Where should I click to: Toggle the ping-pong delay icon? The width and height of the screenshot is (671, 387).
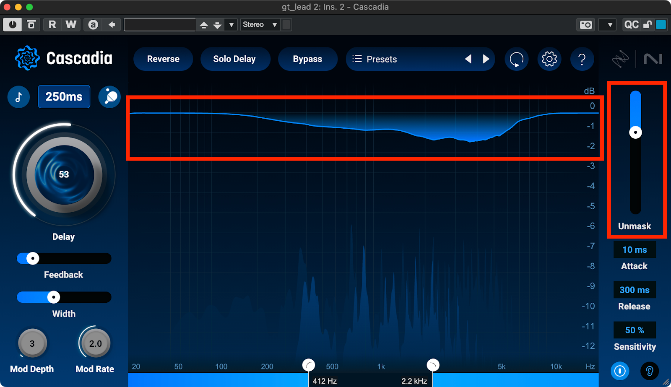point(109,97)
